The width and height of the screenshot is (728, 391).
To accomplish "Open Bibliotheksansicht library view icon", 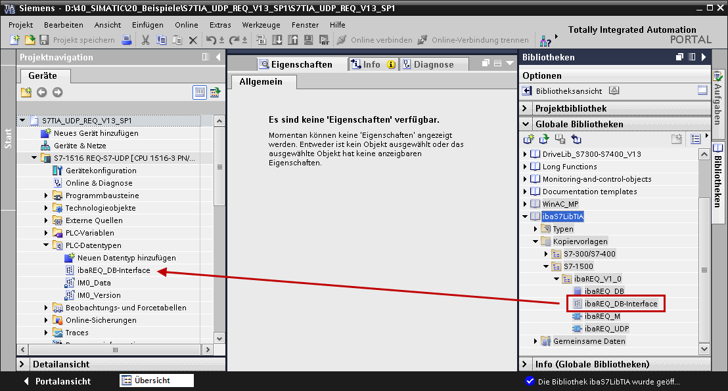I will coord(527,91).
